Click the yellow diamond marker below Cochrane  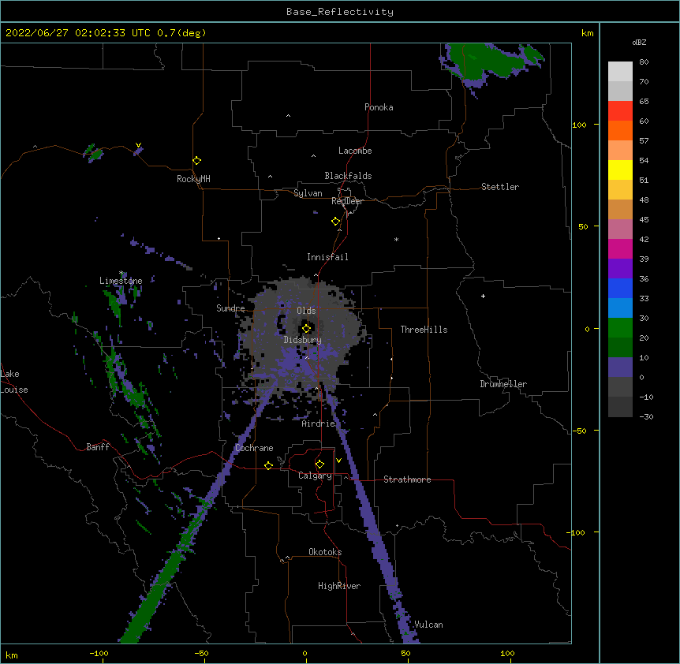[x=268, y=465]
